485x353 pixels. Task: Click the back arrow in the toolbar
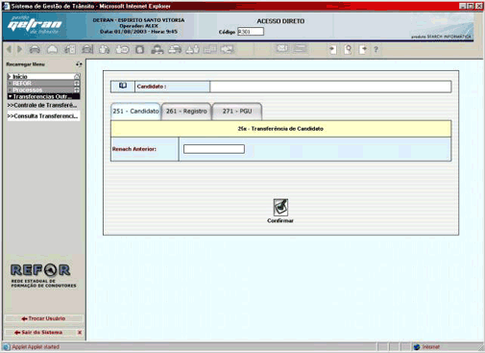9,49
